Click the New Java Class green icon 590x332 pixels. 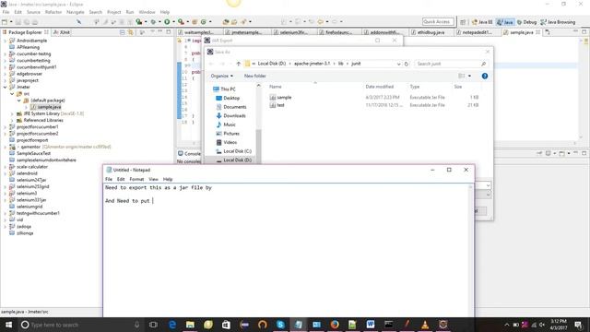204,22
